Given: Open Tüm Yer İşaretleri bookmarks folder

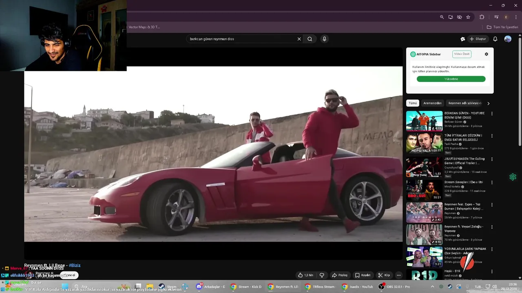Looking at the screenshot, I should pyautogui.click(x=502, y=27).
